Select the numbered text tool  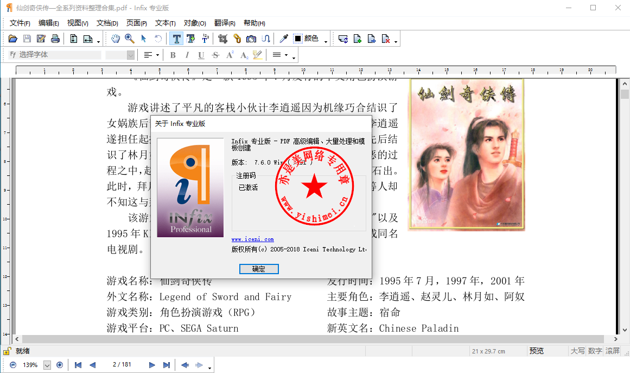tap(205, 39)
